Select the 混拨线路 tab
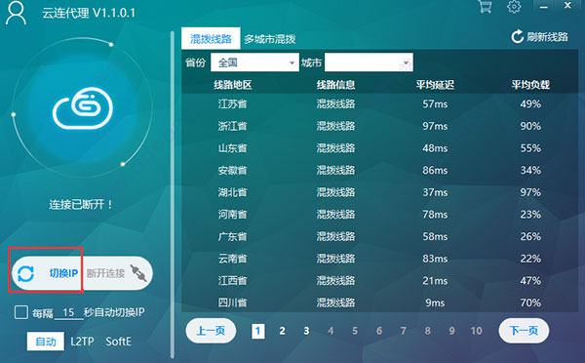 click(x=211, y=38)
